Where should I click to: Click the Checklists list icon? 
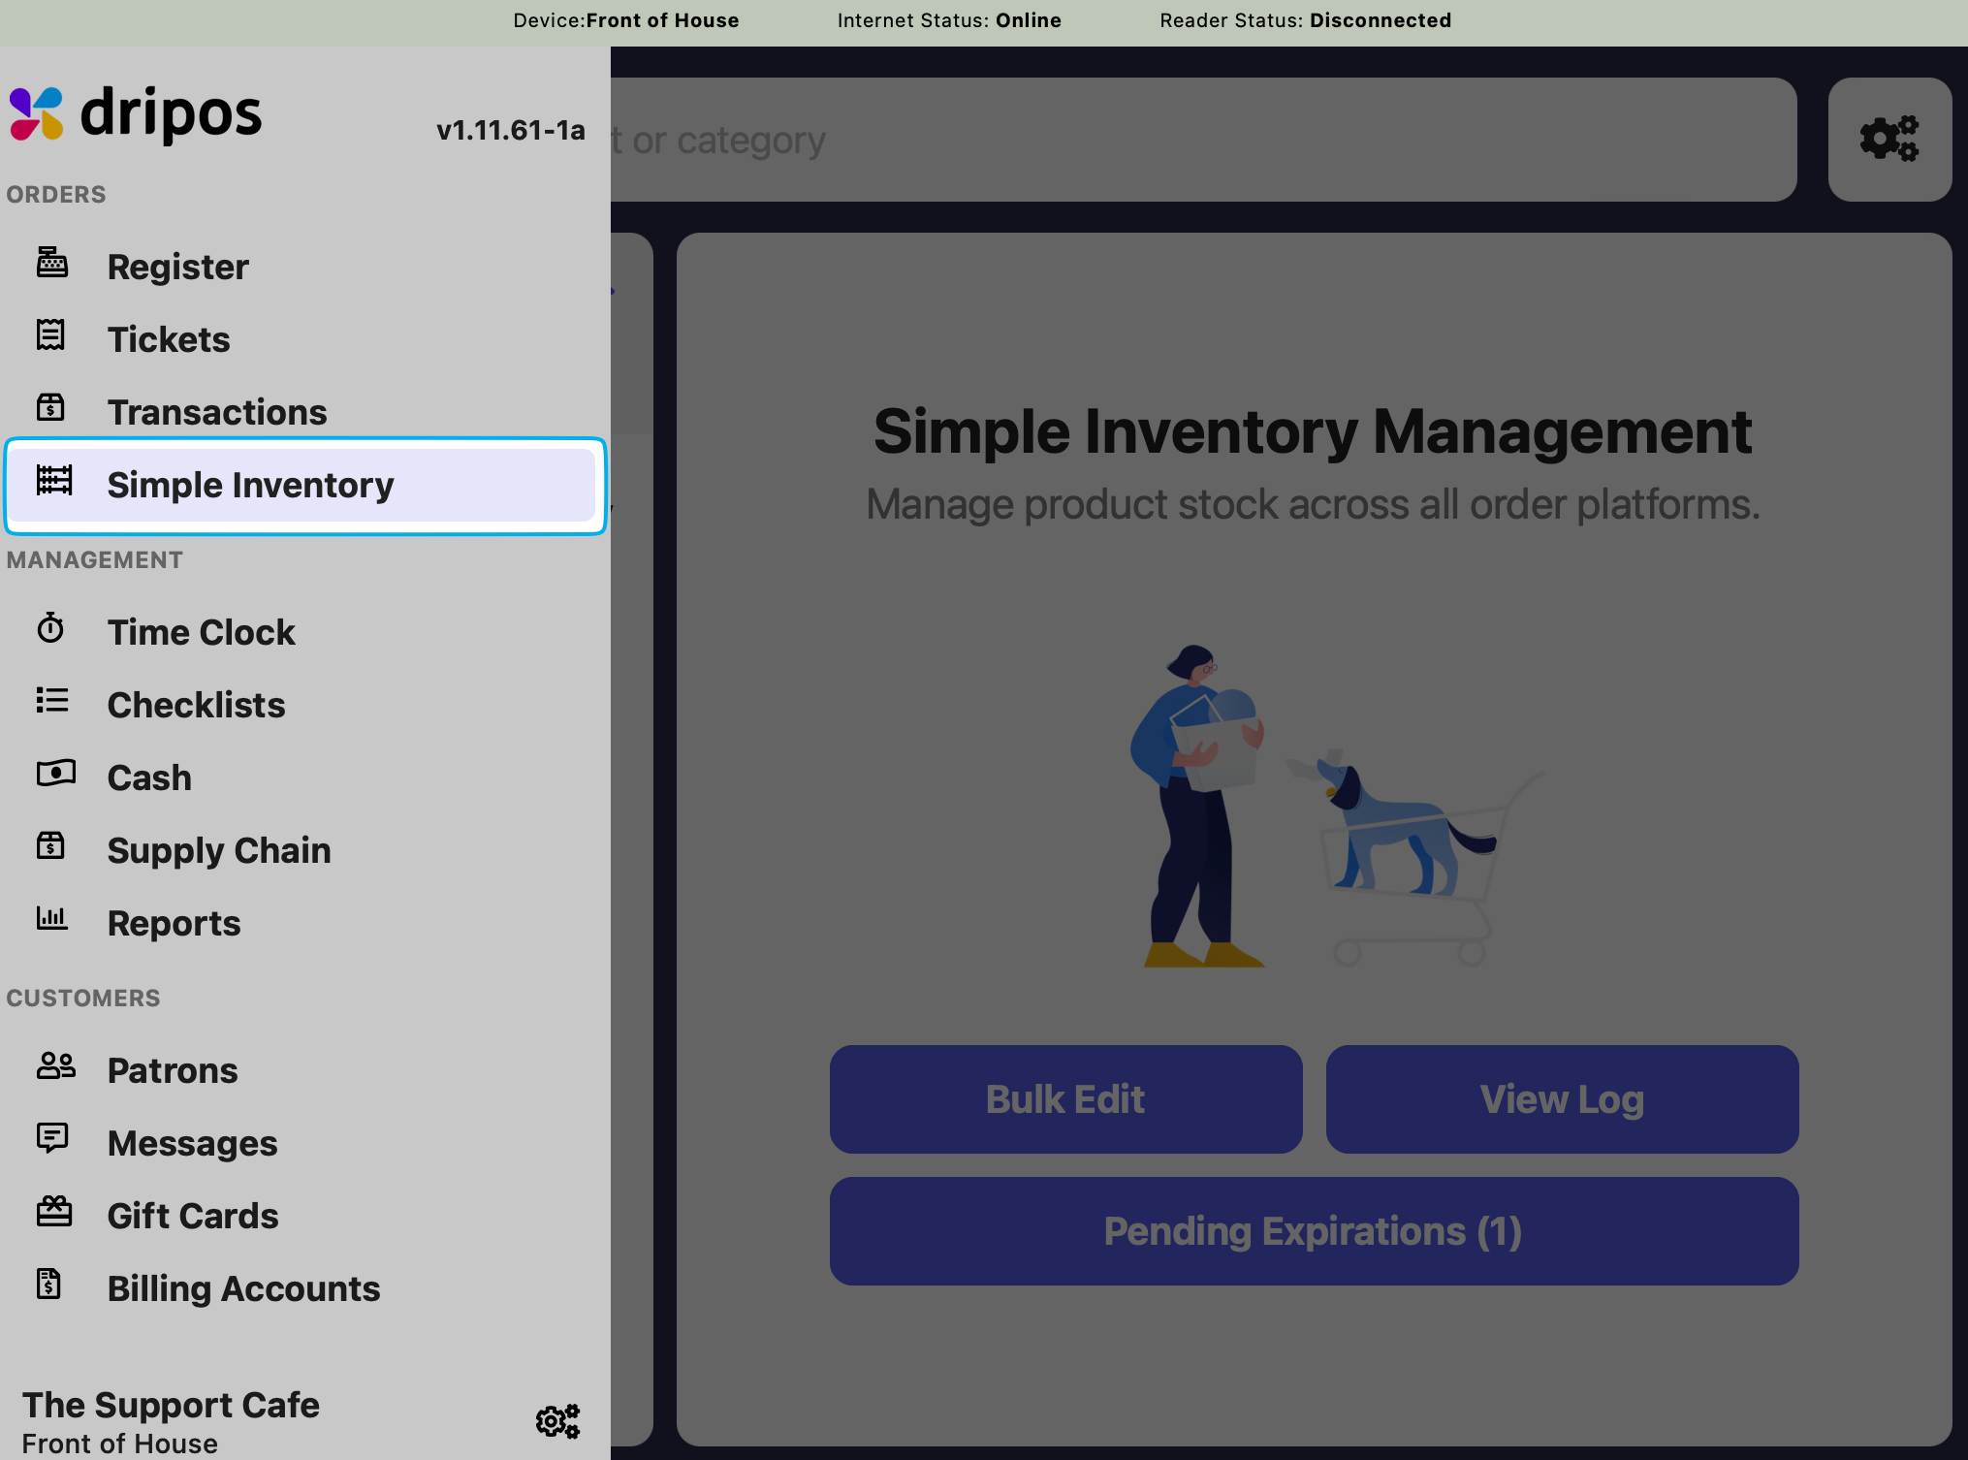pyautogui.click(x=52, y=700)
